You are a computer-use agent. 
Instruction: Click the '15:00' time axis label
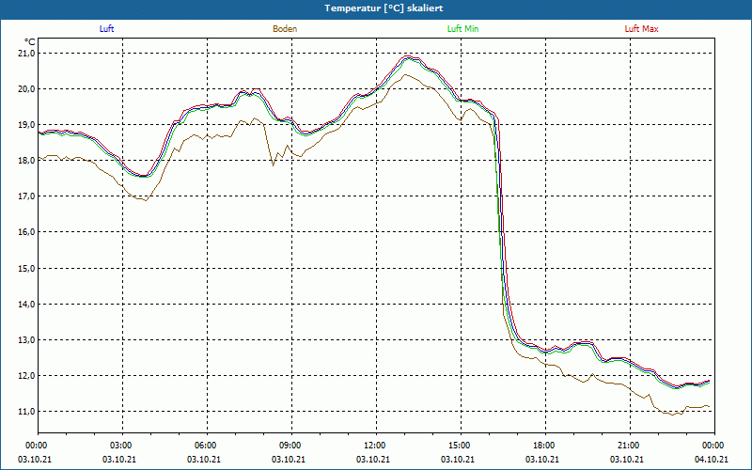(459, 446)
